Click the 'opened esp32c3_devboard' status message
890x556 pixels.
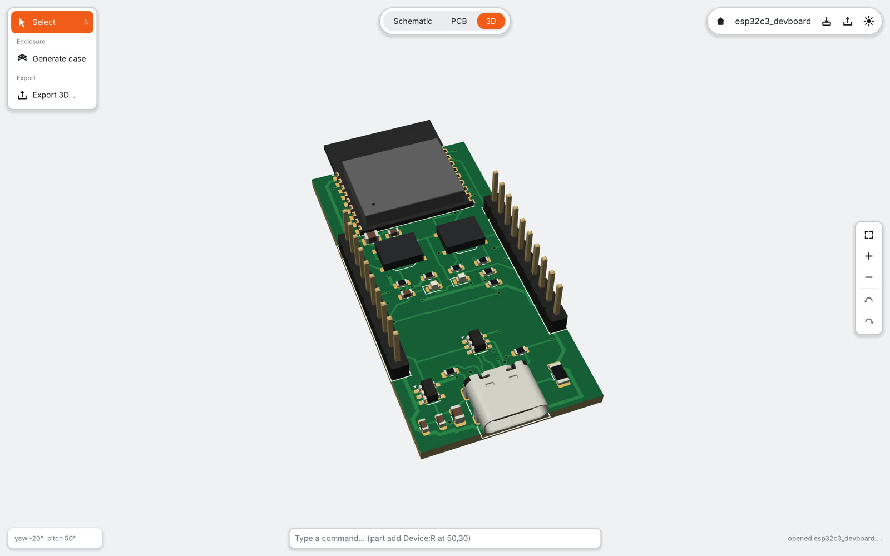pyautogui.click(x=834, y=538)
